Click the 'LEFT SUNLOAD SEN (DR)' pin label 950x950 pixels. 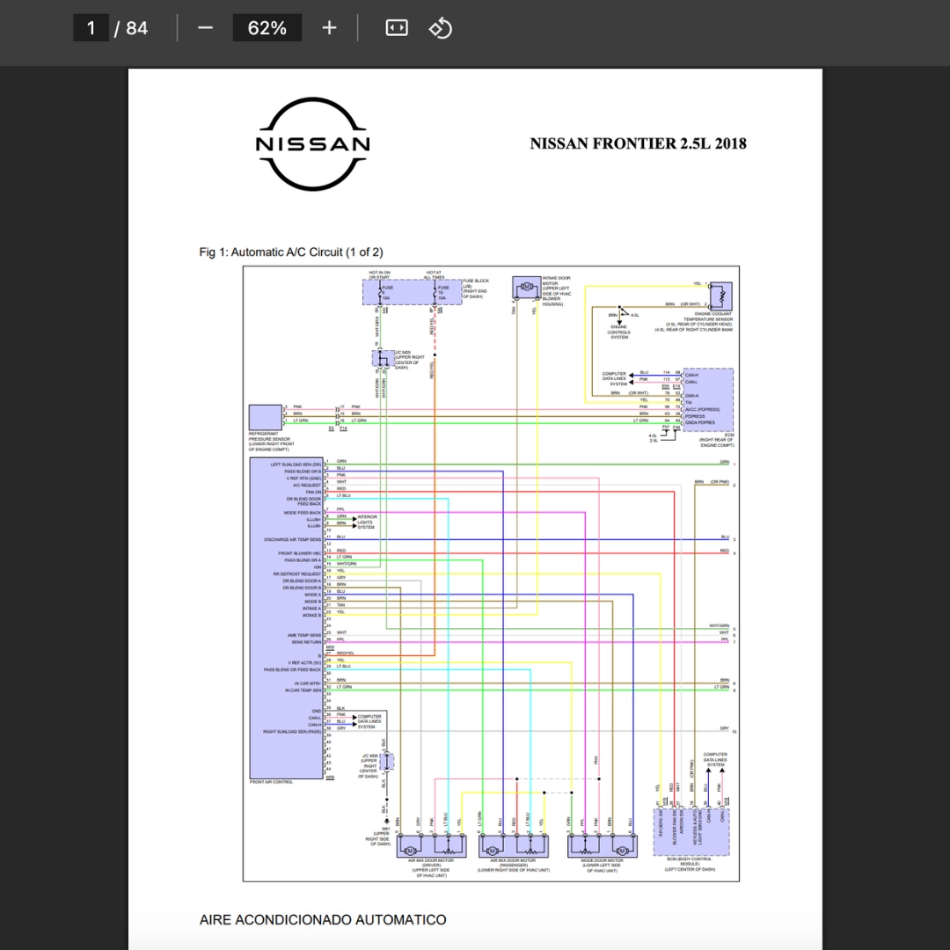pyautogui.click(x=296, y=464)
